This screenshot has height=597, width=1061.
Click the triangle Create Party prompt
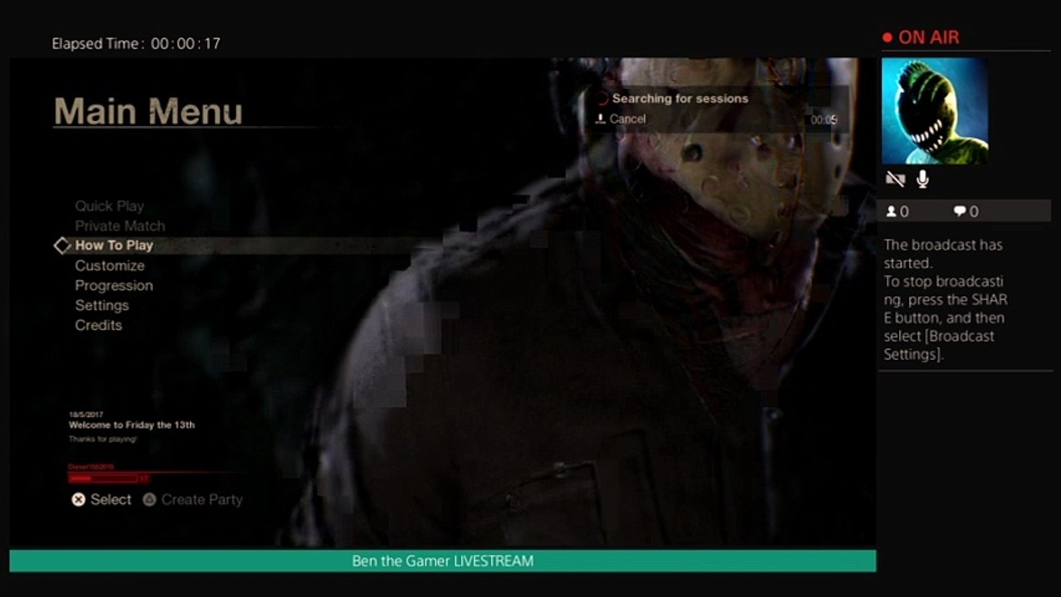point(192,499)
